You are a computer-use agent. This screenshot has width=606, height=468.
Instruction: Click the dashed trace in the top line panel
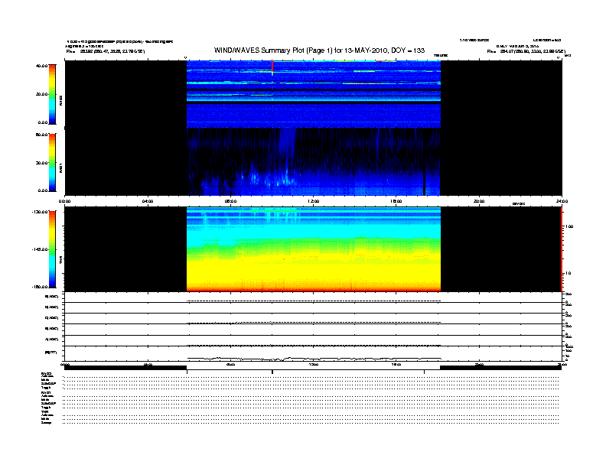[314, 301]
